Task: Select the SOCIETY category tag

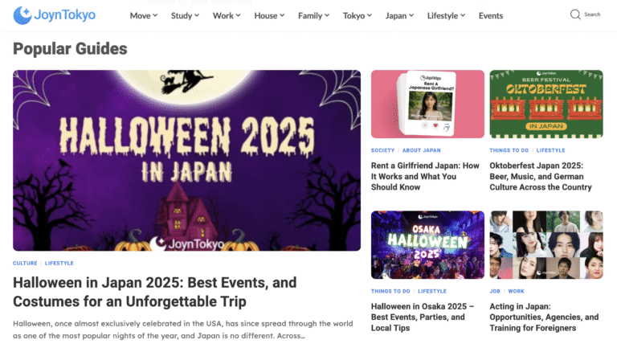Action: (x=383, y=150)
